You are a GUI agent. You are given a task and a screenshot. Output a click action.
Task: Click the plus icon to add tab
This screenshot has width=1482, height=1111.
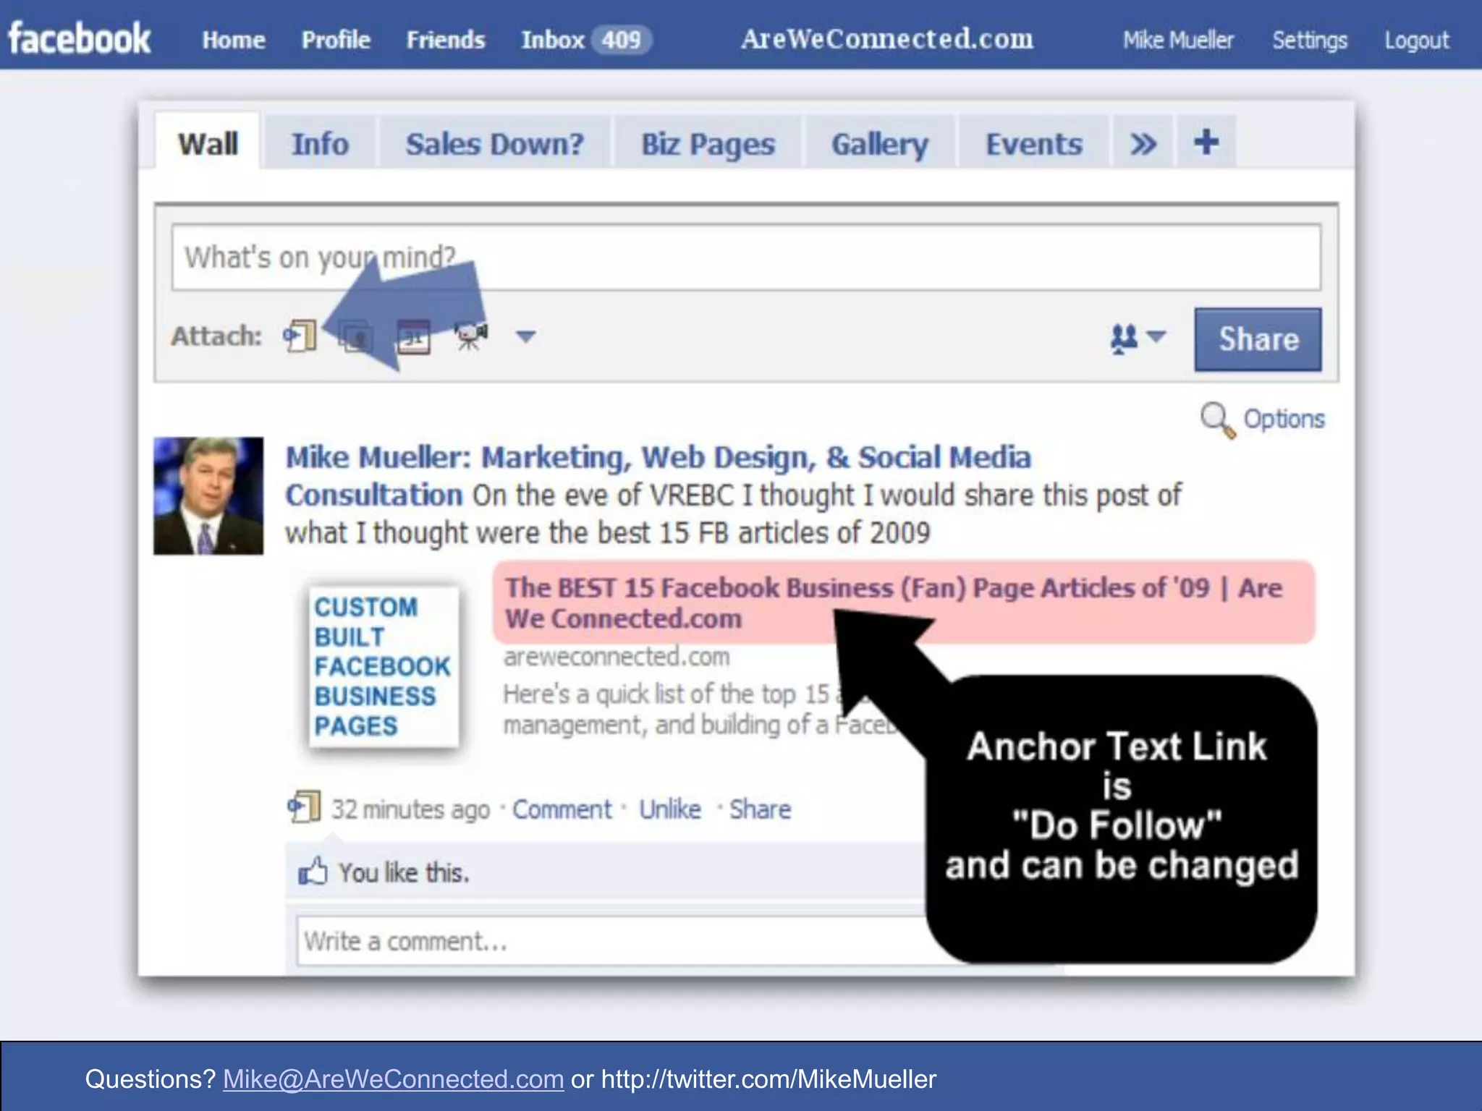click(1206, 142)
